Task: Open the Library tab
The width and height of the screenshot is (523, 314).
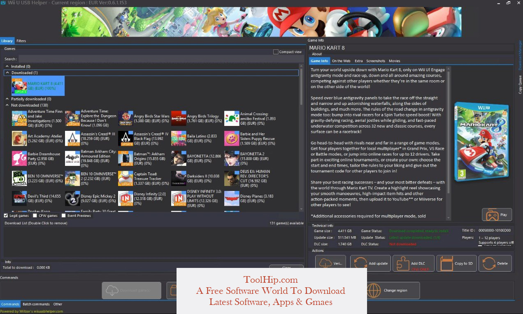Action: (x=7, y=41)
